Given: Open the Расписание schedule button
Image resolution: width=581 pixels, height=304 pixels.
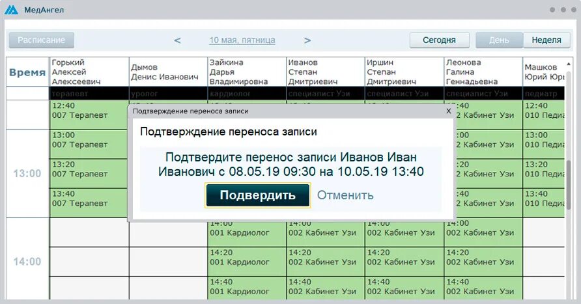Looking at the screenshot, I should pos(42,40).
